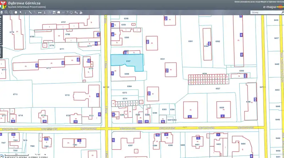Select the object information 'i' tool
The image size is (284, 158).
25,12
